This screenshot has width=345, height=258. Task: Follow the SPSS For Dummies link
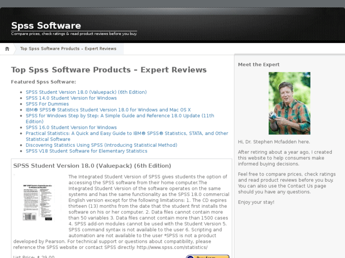click(x=47, y=104)
